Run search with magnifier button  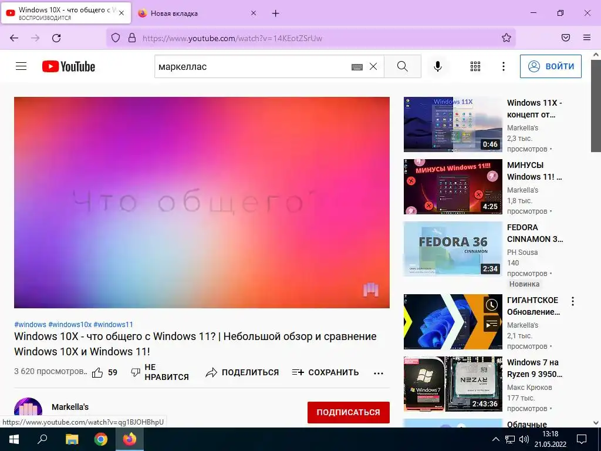tap(403, 66)
